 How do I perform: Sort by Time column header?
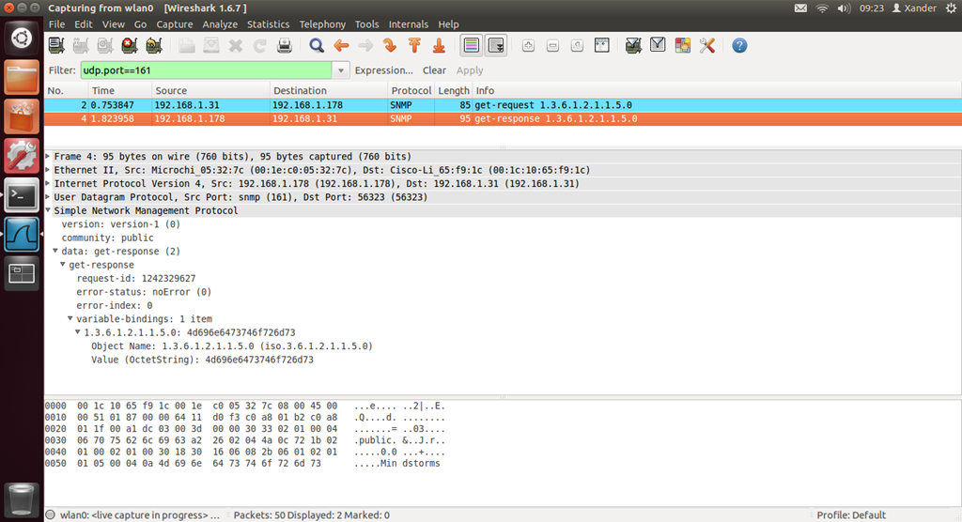click(x=120, y=91)
